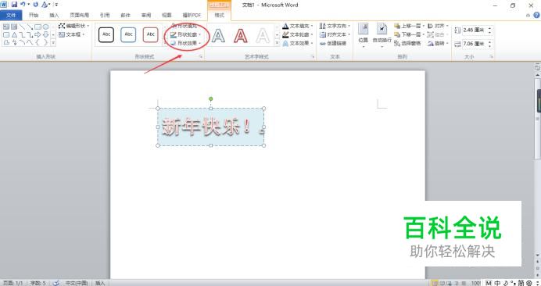Click the blue Help question mark icon
Image resolution: width=541 pixels, height=286 pixels.
537,15
